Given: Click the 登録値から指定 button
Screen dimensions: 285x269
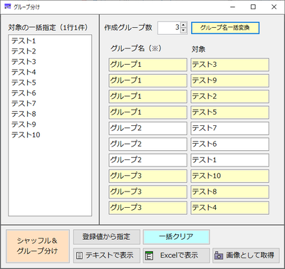Looking at the screenshot, I should (107, 236).
